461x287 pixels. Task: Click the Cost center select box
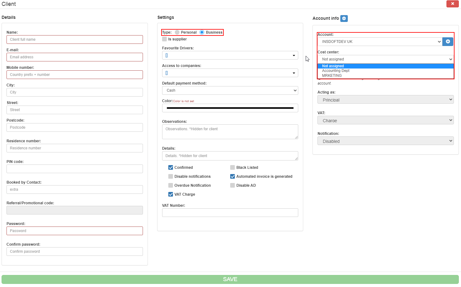point(386,59)
